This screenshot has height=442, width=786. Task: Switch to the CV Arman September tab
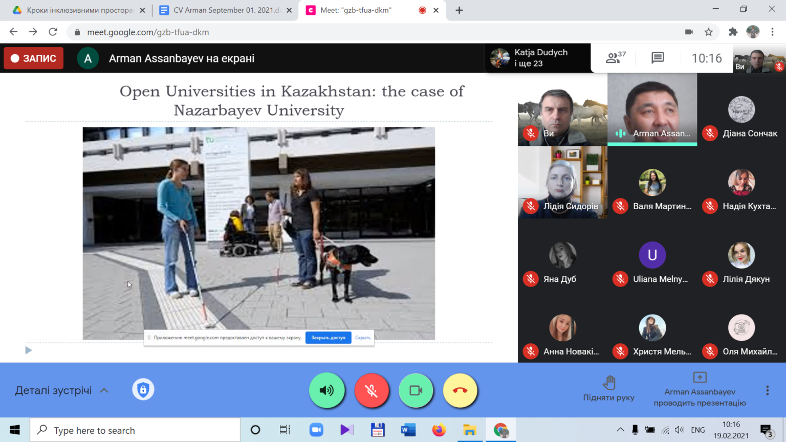point(226,10)
